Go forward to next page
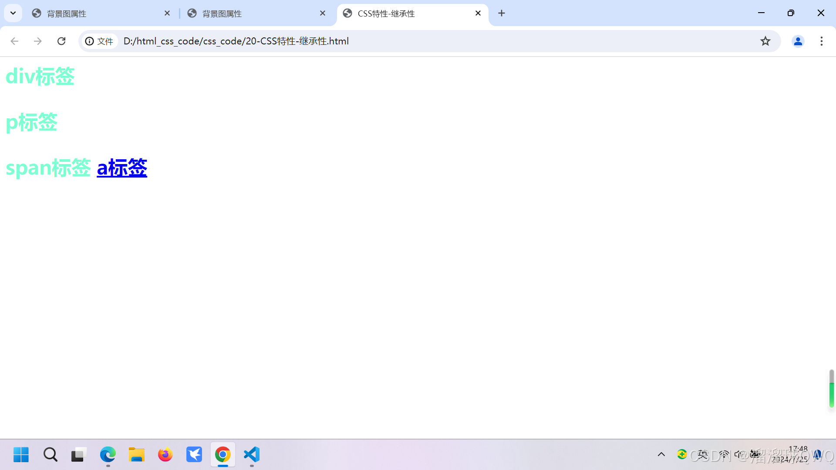This screenshot has width=836, height=470. point(38,41)
